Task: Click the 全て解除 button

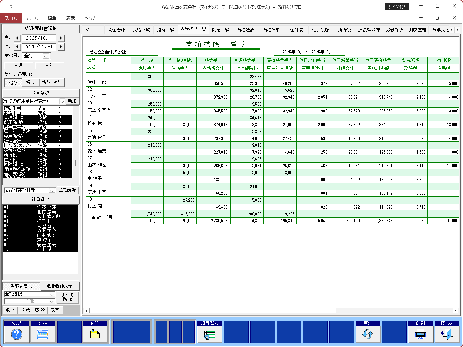Action: coord(67,190)
